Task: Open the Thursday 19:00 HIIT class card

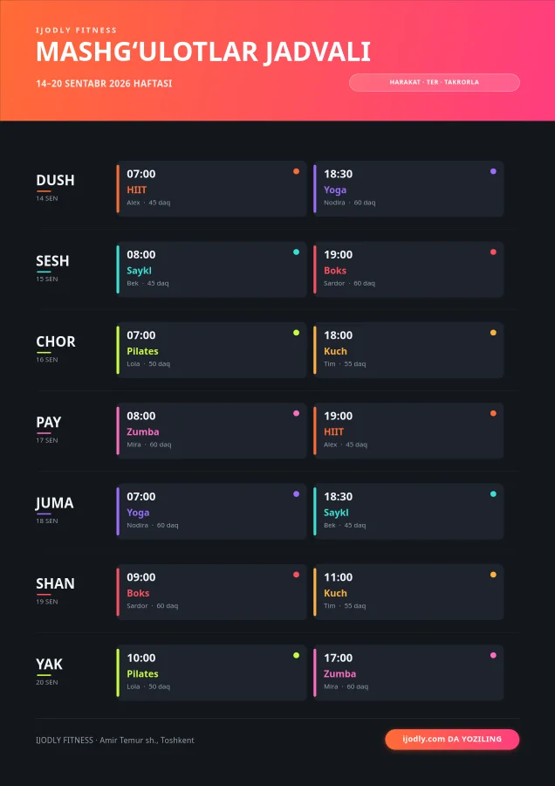Action: pyautogui.click(x=408, y=431)
